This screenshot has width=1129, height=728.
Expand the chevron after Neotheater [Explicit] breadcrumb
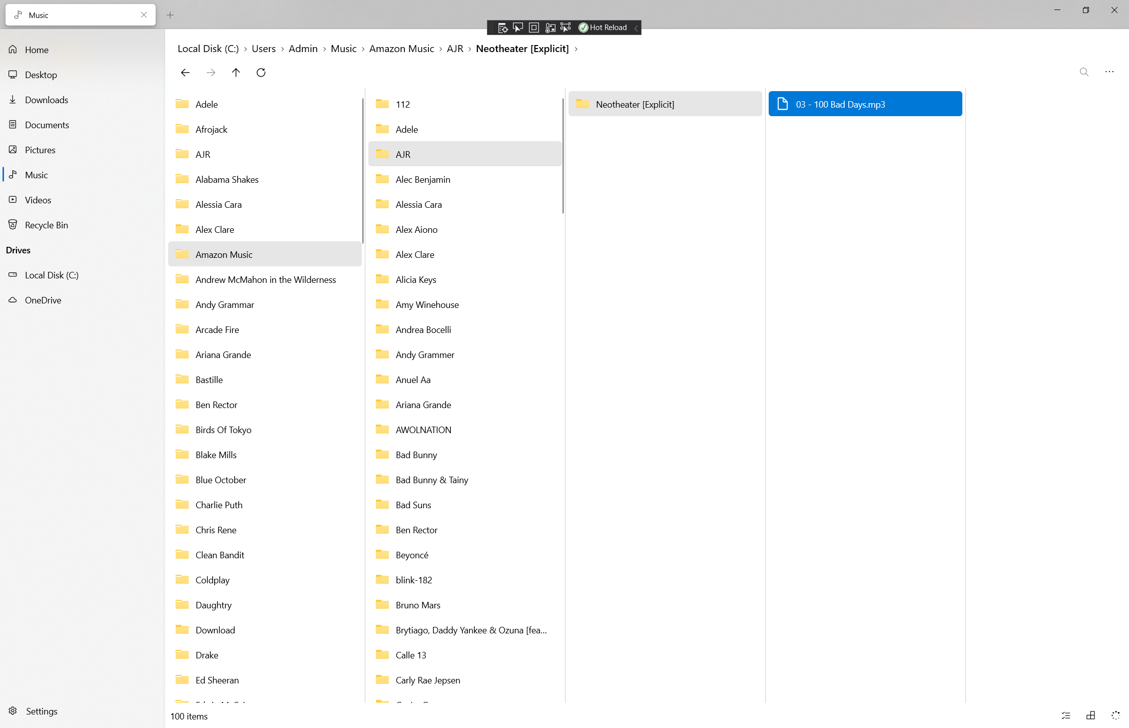point(576,49)
